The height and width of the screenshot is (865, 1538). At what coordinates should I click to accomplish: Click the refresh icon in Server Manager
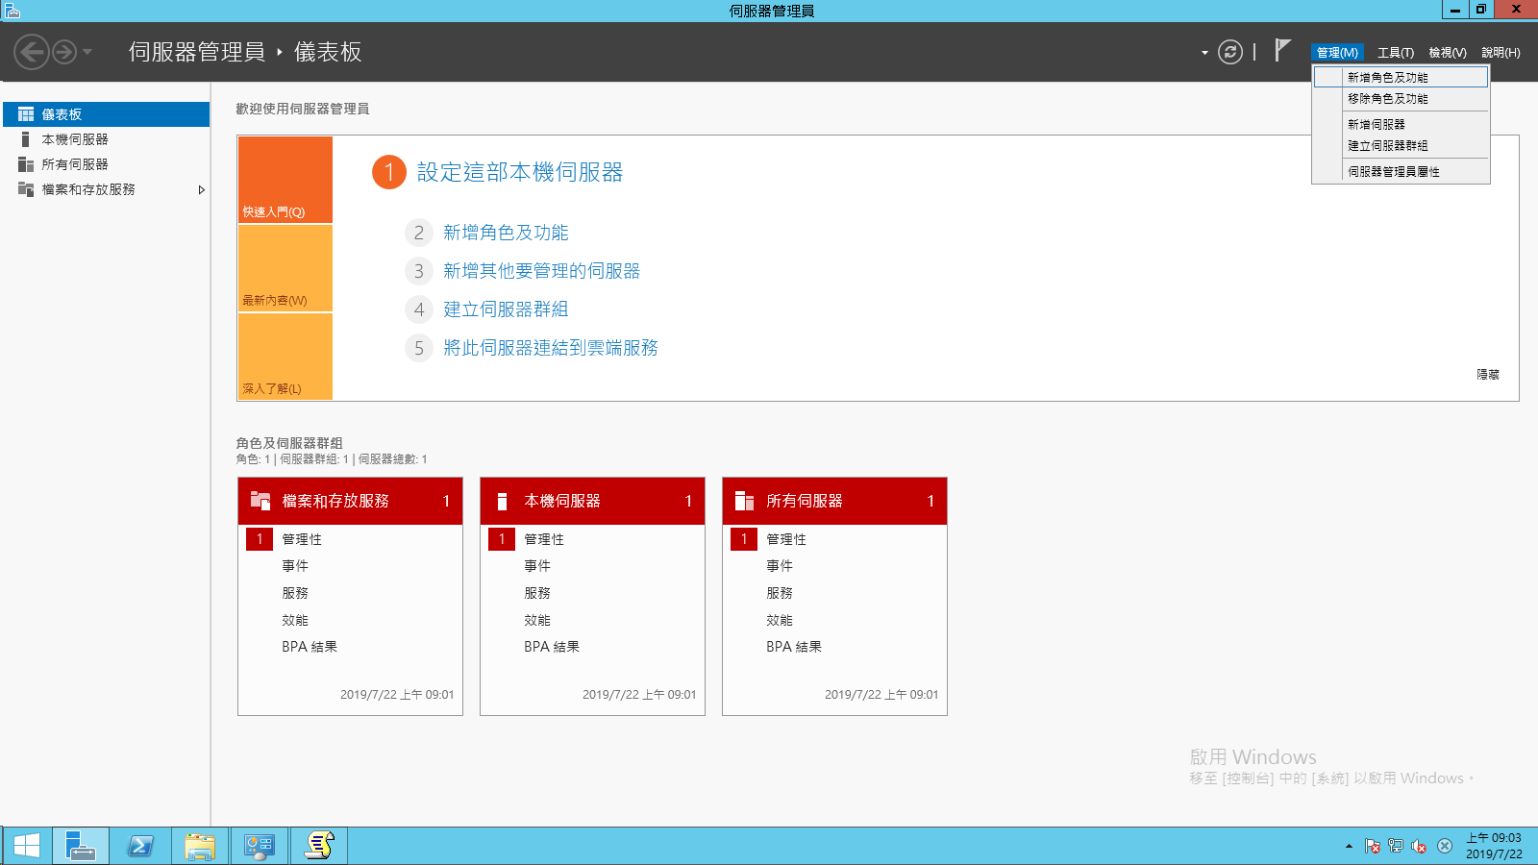[1231, 52]
